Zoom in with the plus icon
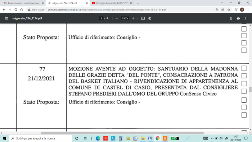The width and height of the screenshot is (252, 142). [x=133, y=18]
